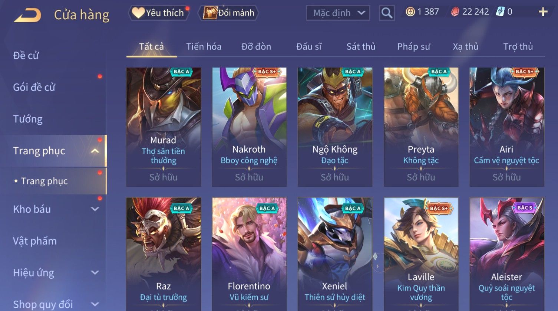Open Yêu thích favorites heart button

pos(158,13)
